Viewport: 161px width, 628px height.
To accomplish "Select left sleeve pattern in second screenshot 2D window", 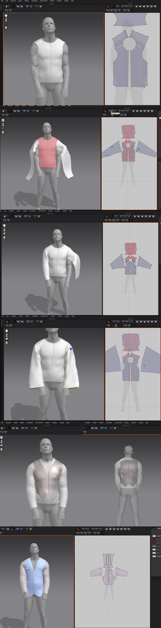I will 111,149.
